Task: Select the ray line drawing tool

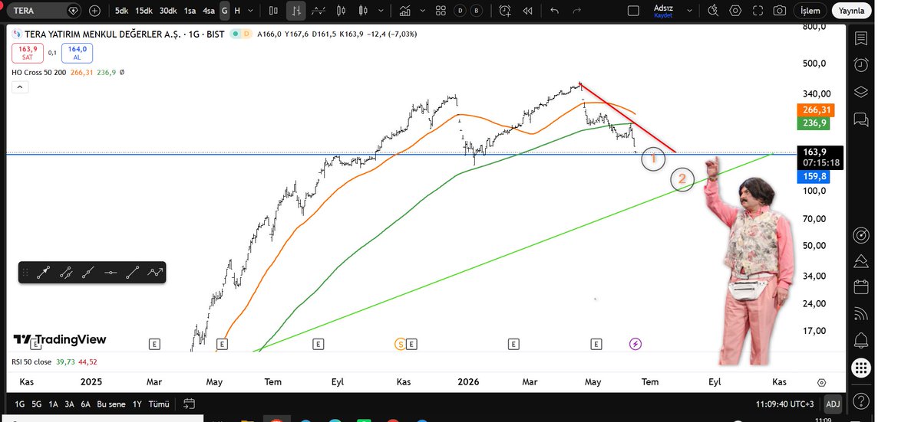Action: point(88,272)
